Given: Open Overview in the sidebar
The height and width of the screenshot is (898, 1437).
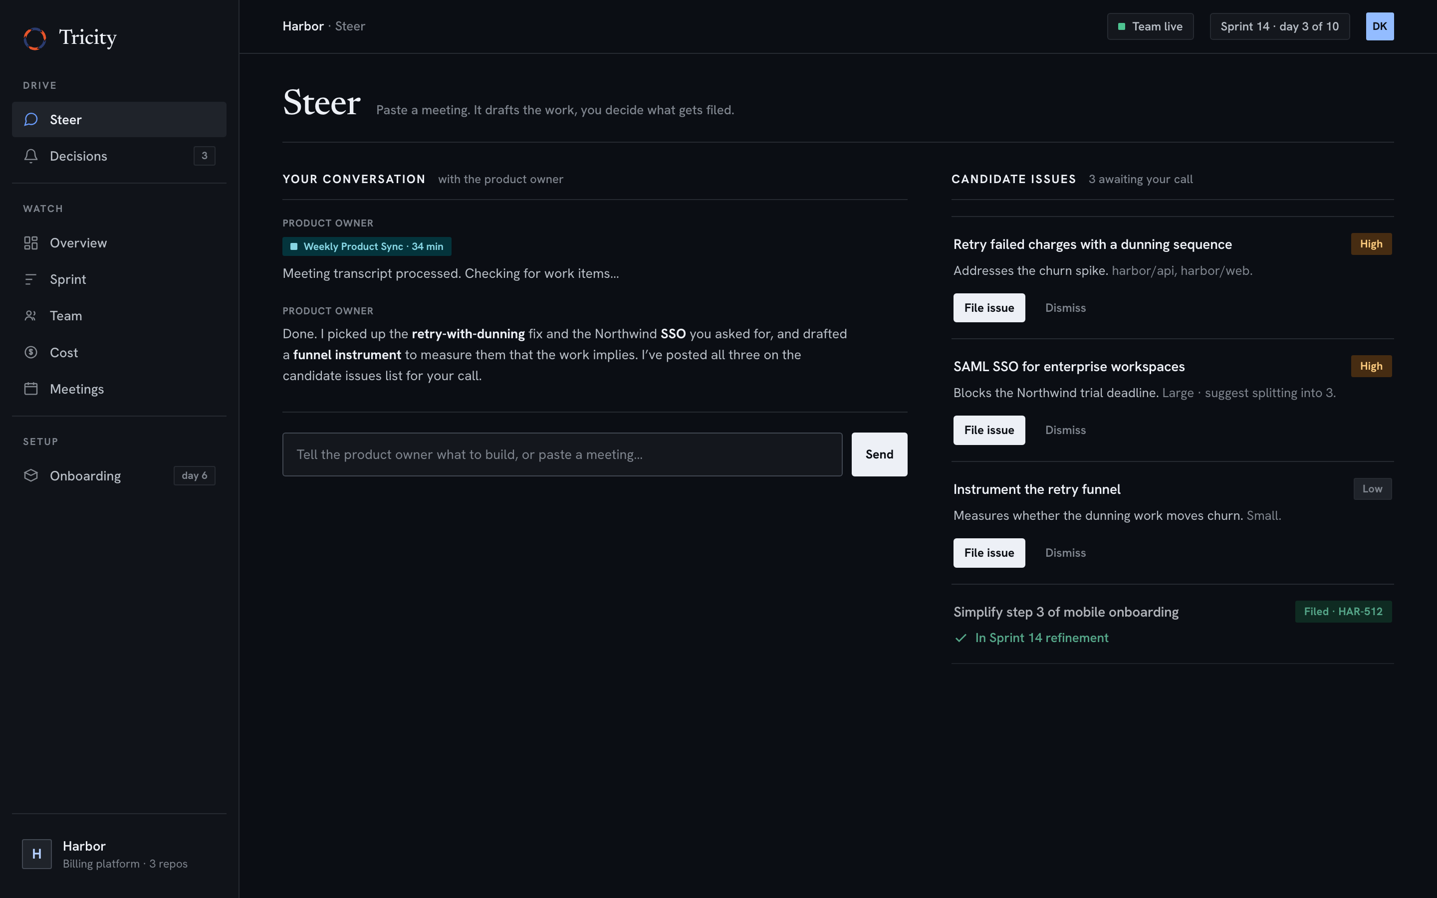Looking at the screenshot, I should coord(119,243).
